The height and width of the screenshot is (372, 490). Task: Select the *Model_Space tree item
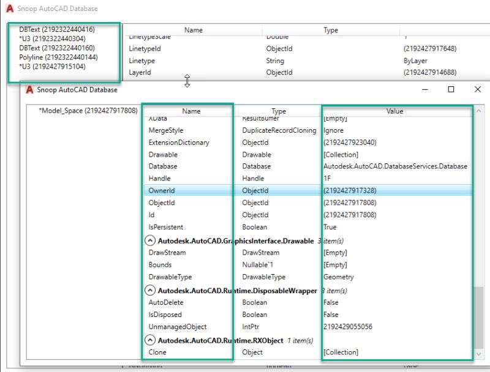tap(88, 111)
